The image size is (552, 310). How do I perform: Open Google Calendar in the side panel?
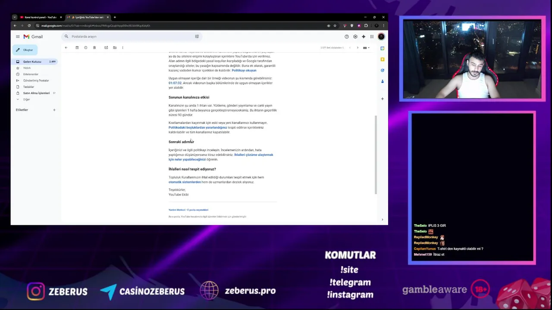click(382, 48)
